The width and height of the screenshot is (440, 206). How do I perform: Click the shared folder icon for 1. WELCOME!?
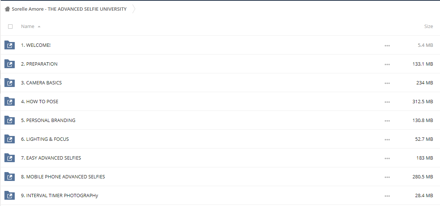point(10,45)
